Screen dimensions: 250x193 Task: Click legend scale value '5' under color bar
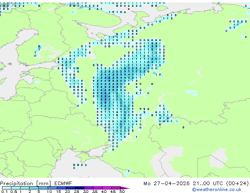click(x=39, y=191)
